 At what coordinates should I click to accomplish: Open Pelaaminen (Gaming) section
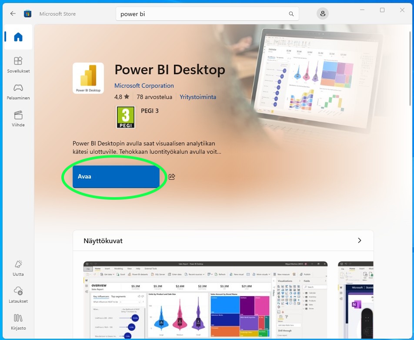(x=18, y=92)
